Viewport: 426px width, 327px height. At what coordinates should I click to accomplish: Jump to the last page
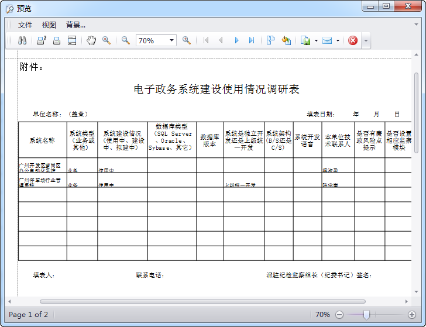tap(252, 40)
